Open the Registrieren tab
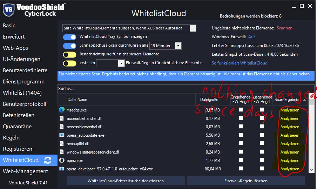This screenshot has width=317, height=190. tap(18, 149)
